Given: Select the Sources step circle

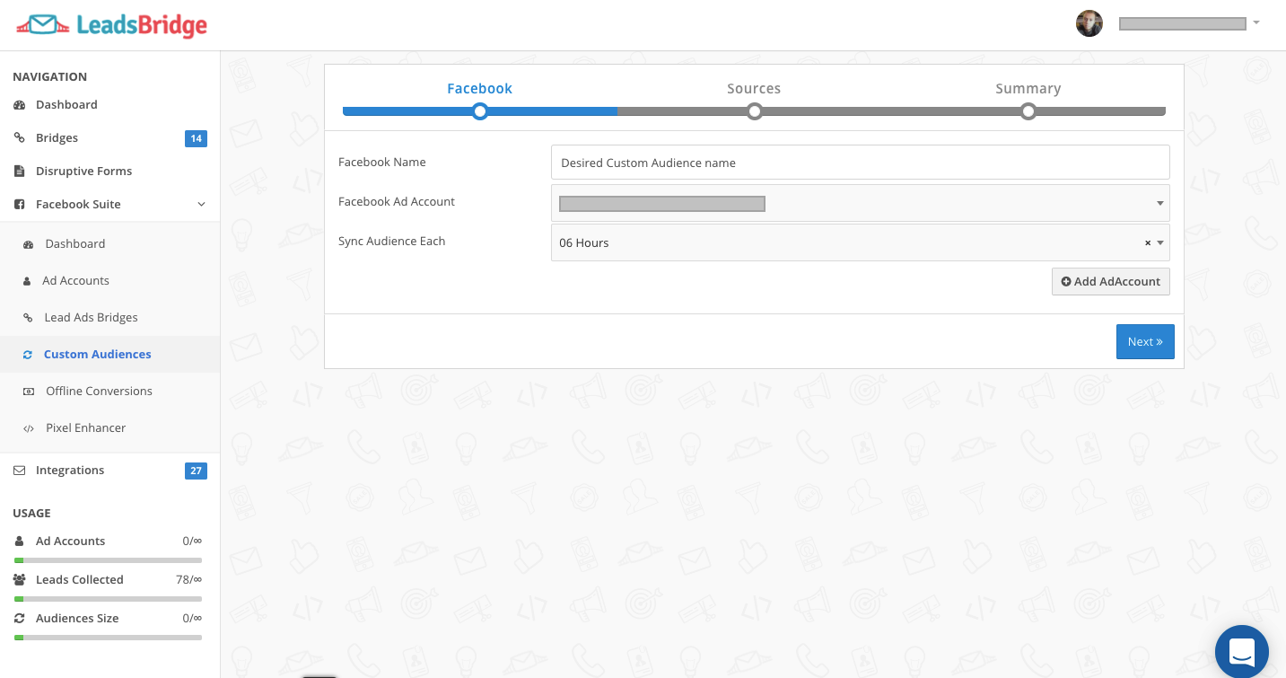Looking at the screenshot, I should (x=754, y=111).
